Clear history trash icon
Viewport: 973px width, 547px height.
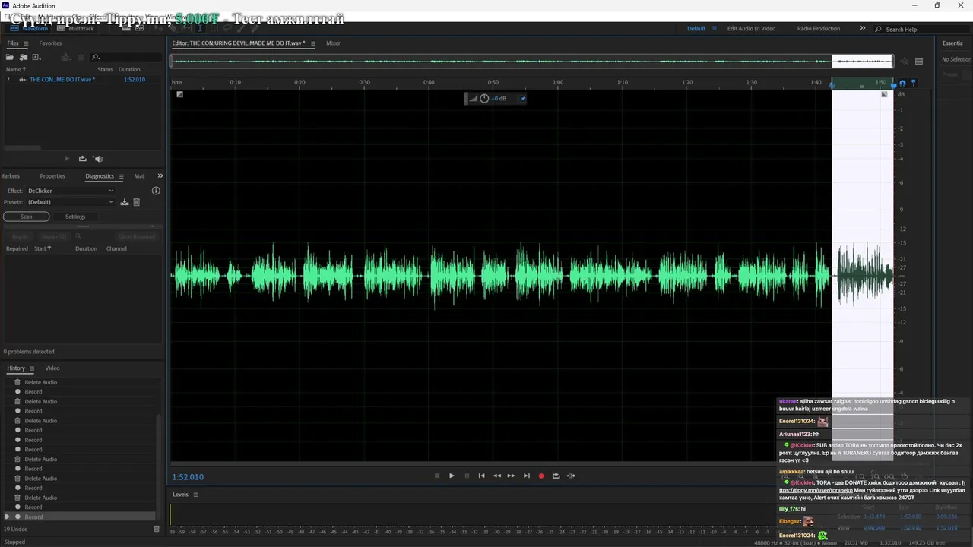157,529
